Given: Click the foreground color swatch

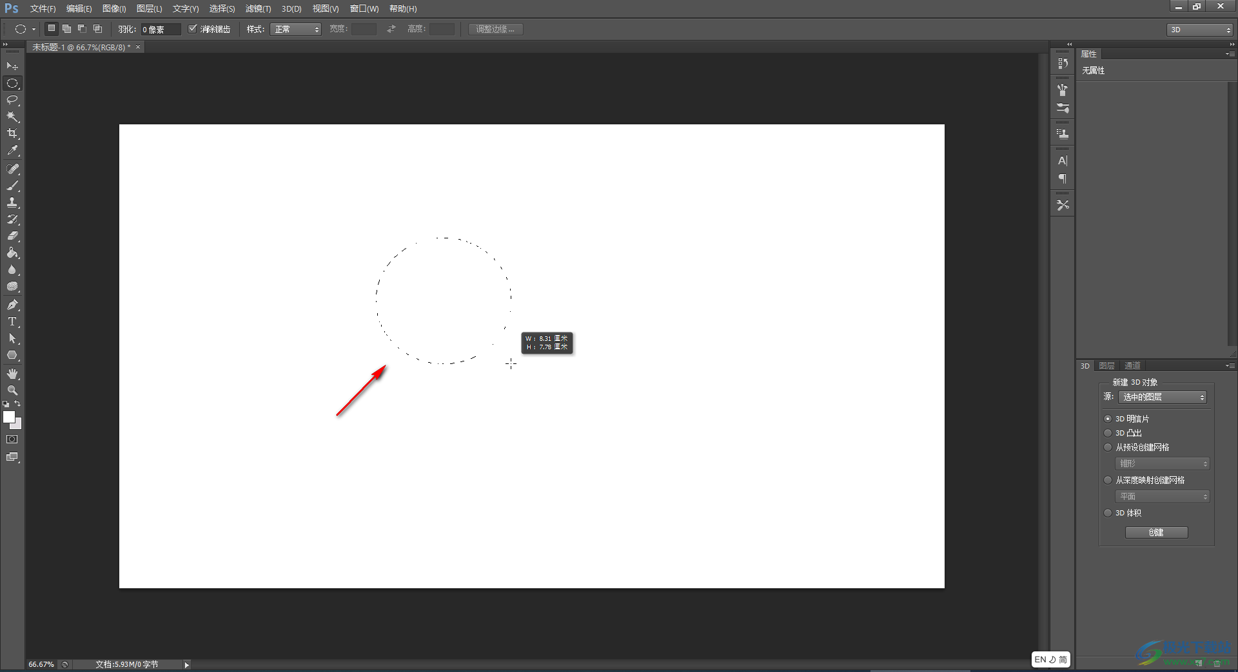Looking at the screenshot, I should click(x=8, y=416).
